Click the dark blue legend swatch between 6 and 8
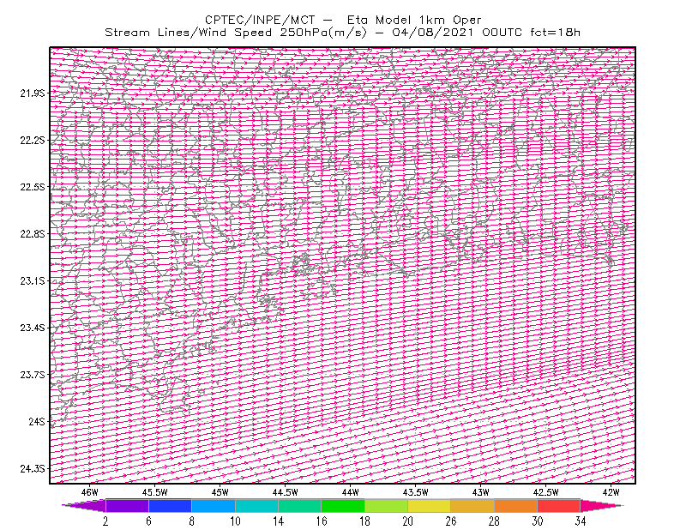This screenshot has height=530, width=686. tap(170, 505)
